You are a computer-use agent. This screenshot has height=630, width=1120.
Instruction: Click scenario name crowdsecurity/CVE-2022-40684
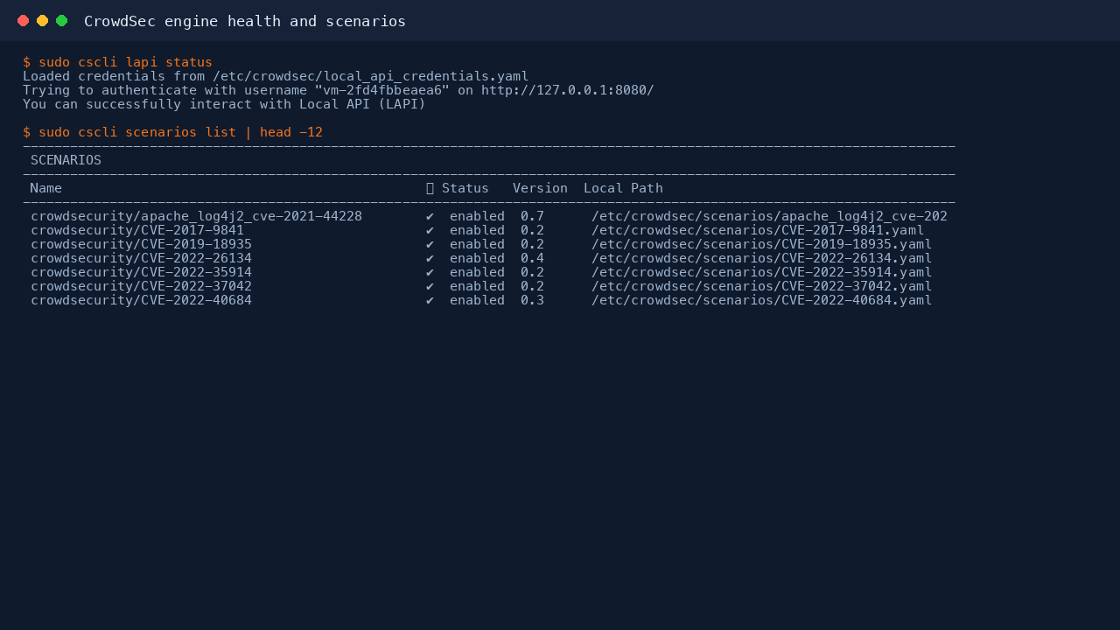(x=141, y=300)
